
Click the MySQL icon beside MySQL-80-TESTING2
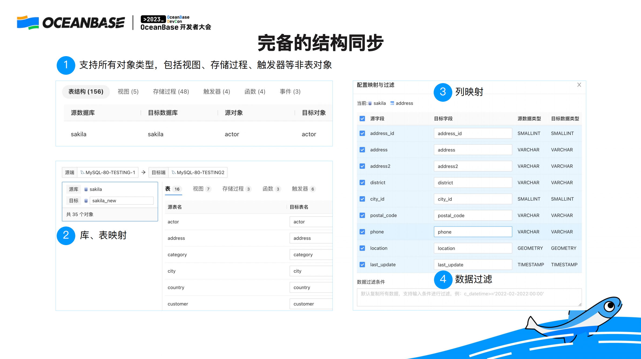point(174,172)
